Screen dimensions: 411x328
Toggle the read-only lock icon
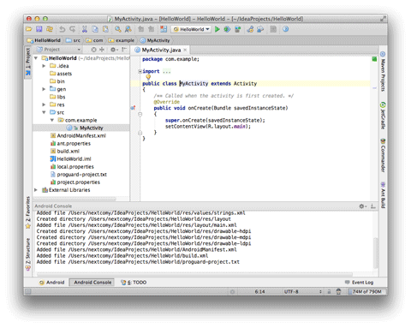tap(329, 291)
